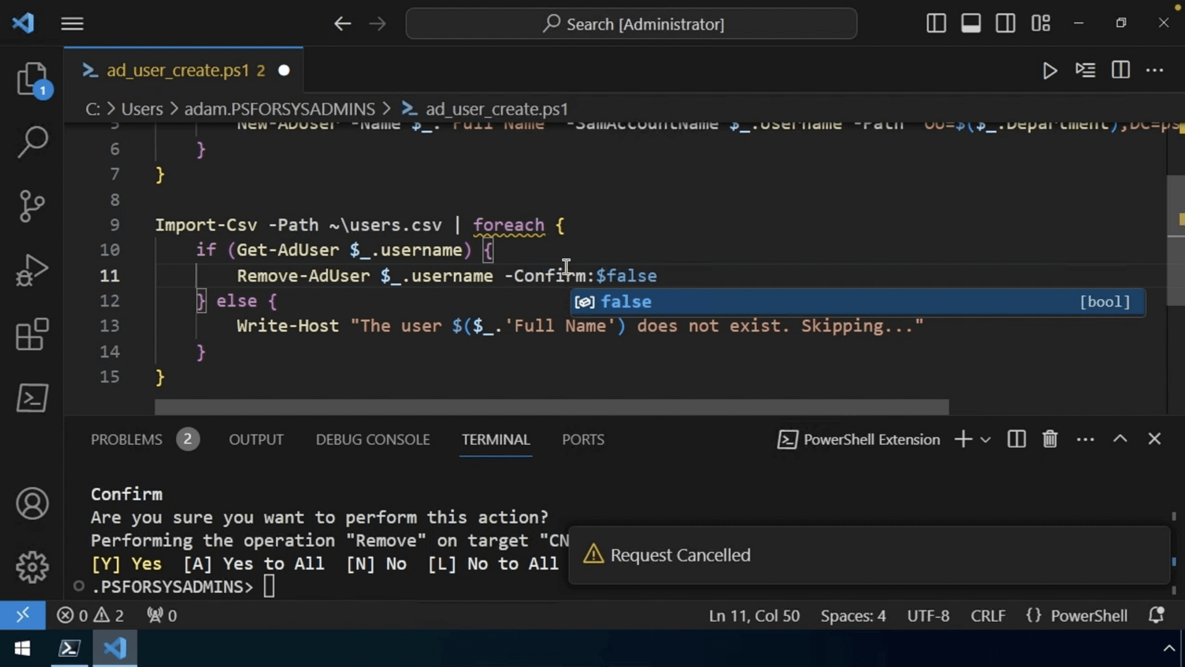Open errors and warnings status indicator
Screen dimensions: 1185x667
pos(90,616)
